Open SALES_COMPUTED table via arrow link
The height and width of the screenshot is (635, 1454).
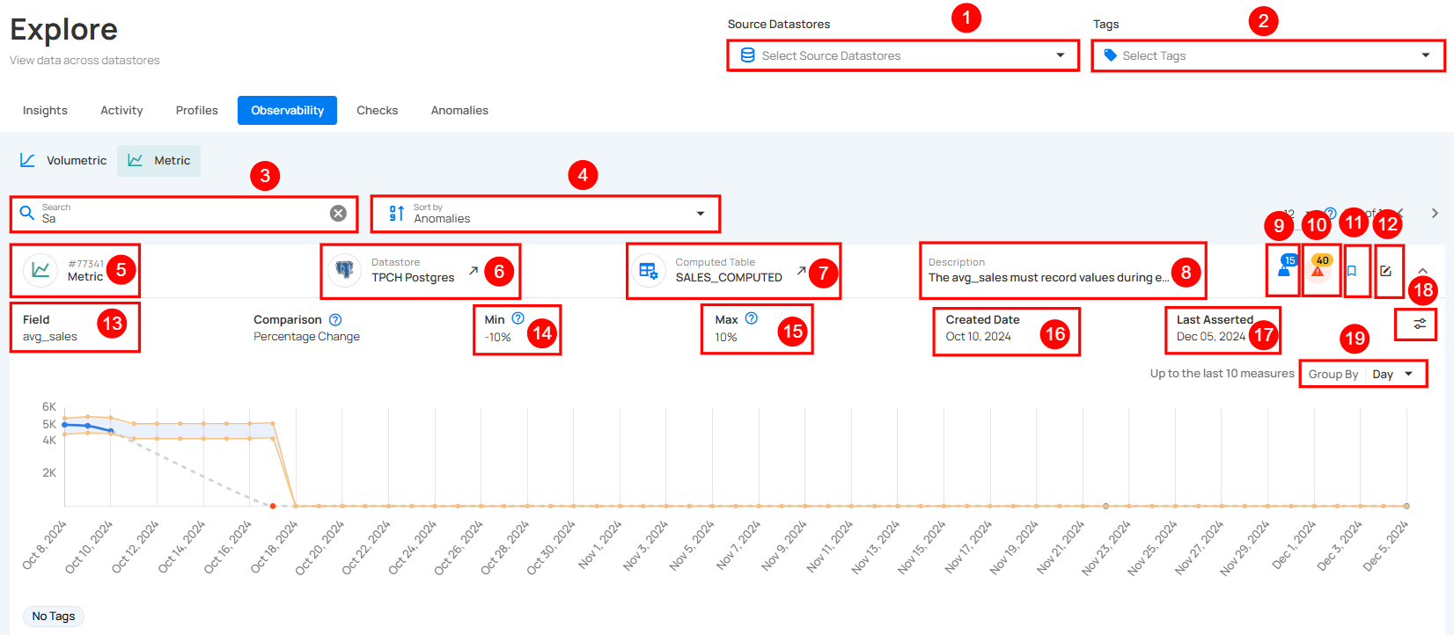click(x=801, y=271)
